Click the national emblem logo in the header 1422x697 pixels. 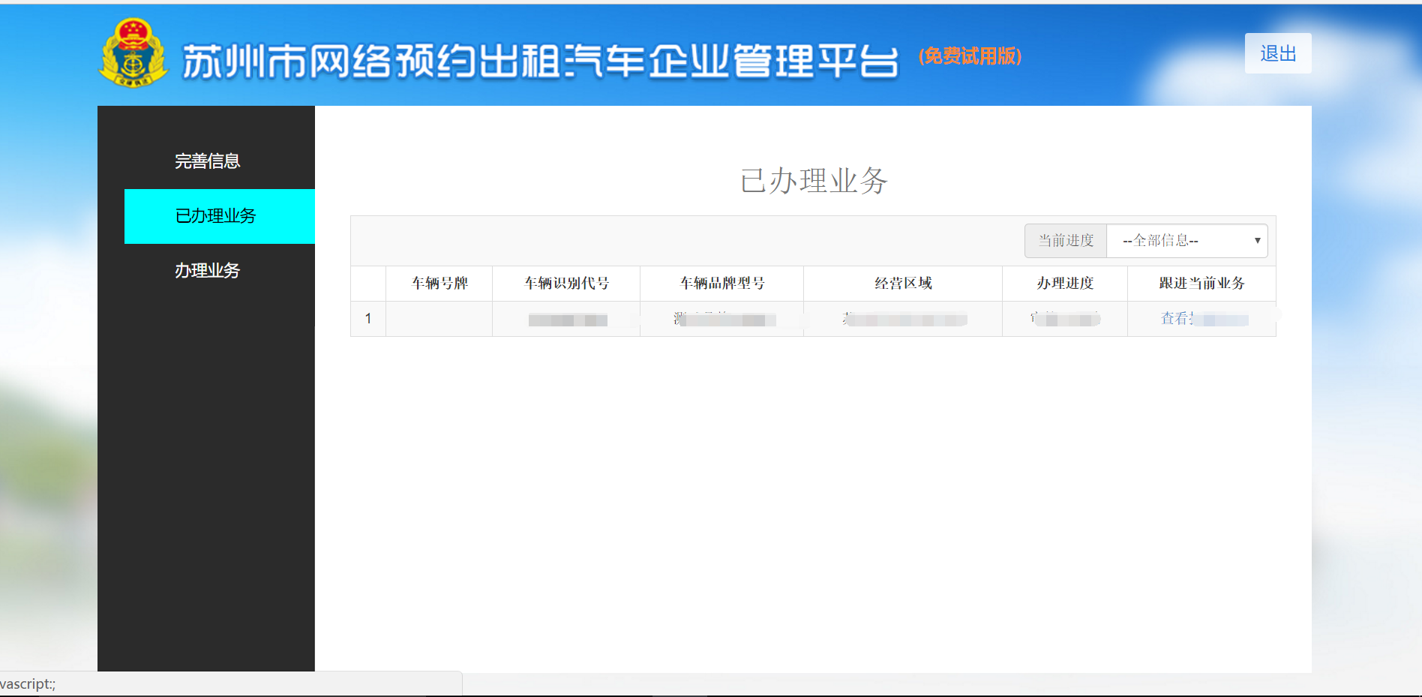coord(133,53)
